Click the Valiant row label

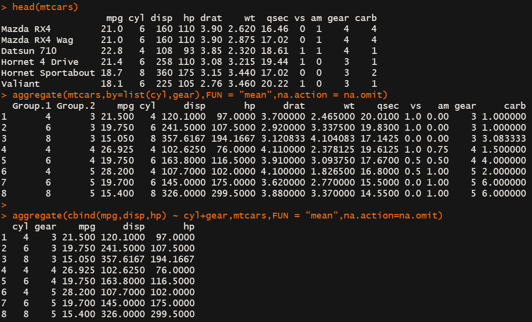[21, 83]
